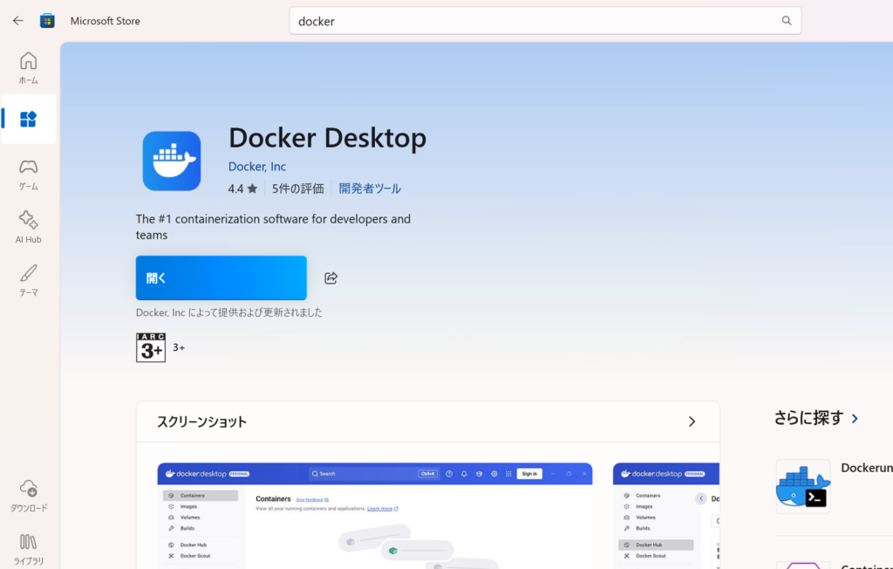The width and height of the screenshot is (893, 569).
Task: Expand the さらに探す chevron arrow
Action: [x=855, y=419]
